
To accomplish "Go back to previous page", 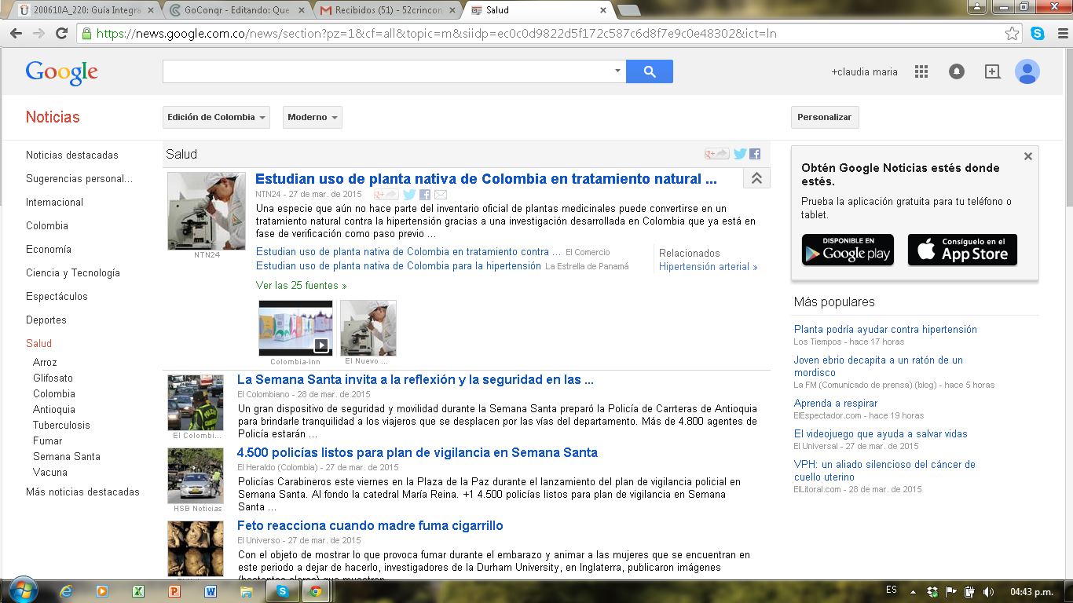I will pos(16,34).
